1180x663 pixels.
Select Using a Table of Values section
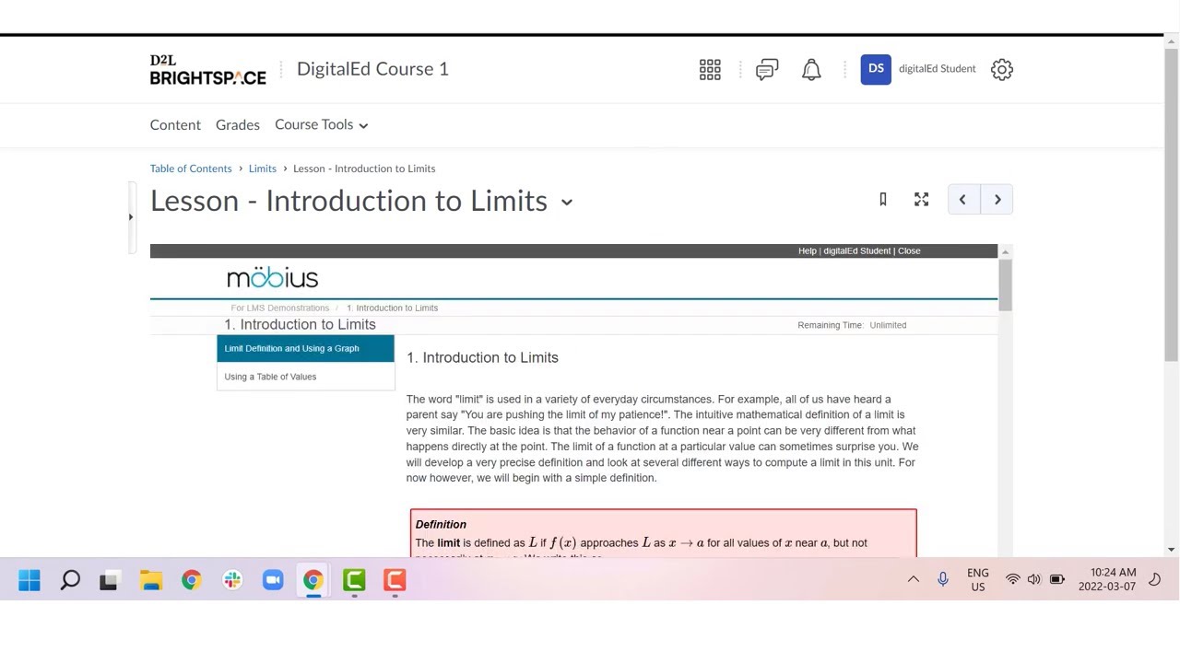(x=305, y=377)
